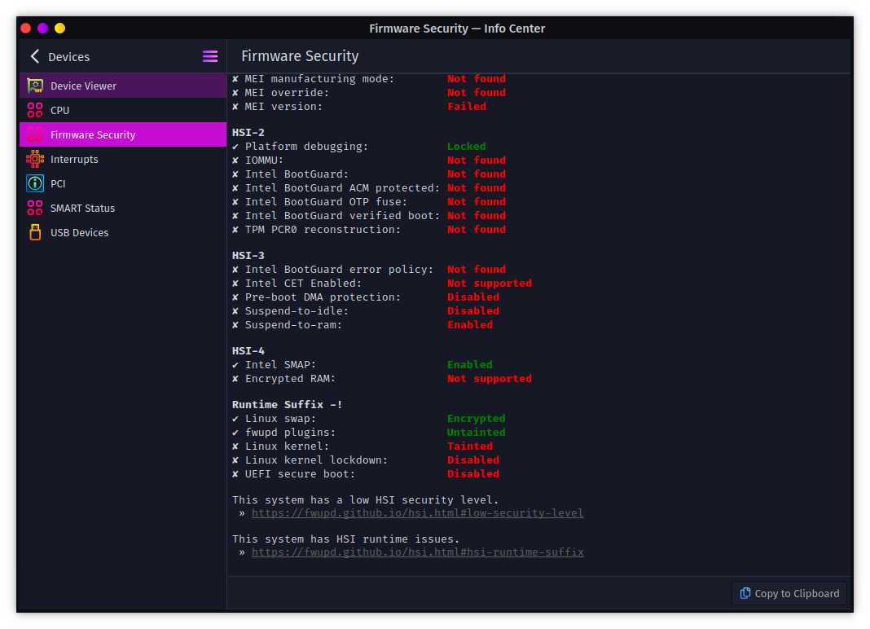Click the back arrow next to Devices
The image size is (870, 629).
(35, 56)
